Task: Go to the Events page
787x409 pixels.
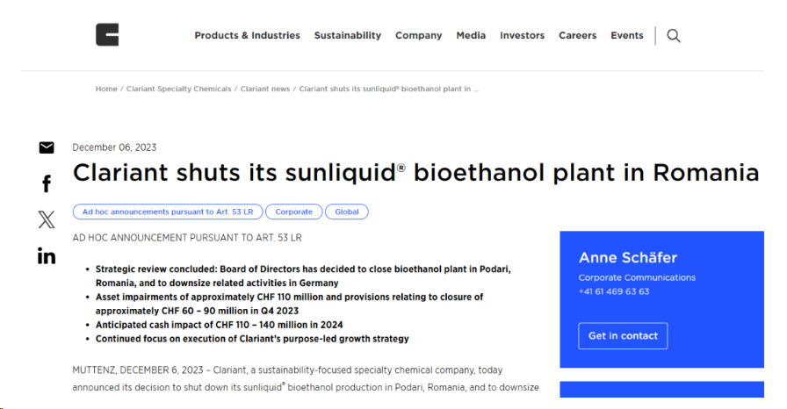Action: tap(627, 36)
